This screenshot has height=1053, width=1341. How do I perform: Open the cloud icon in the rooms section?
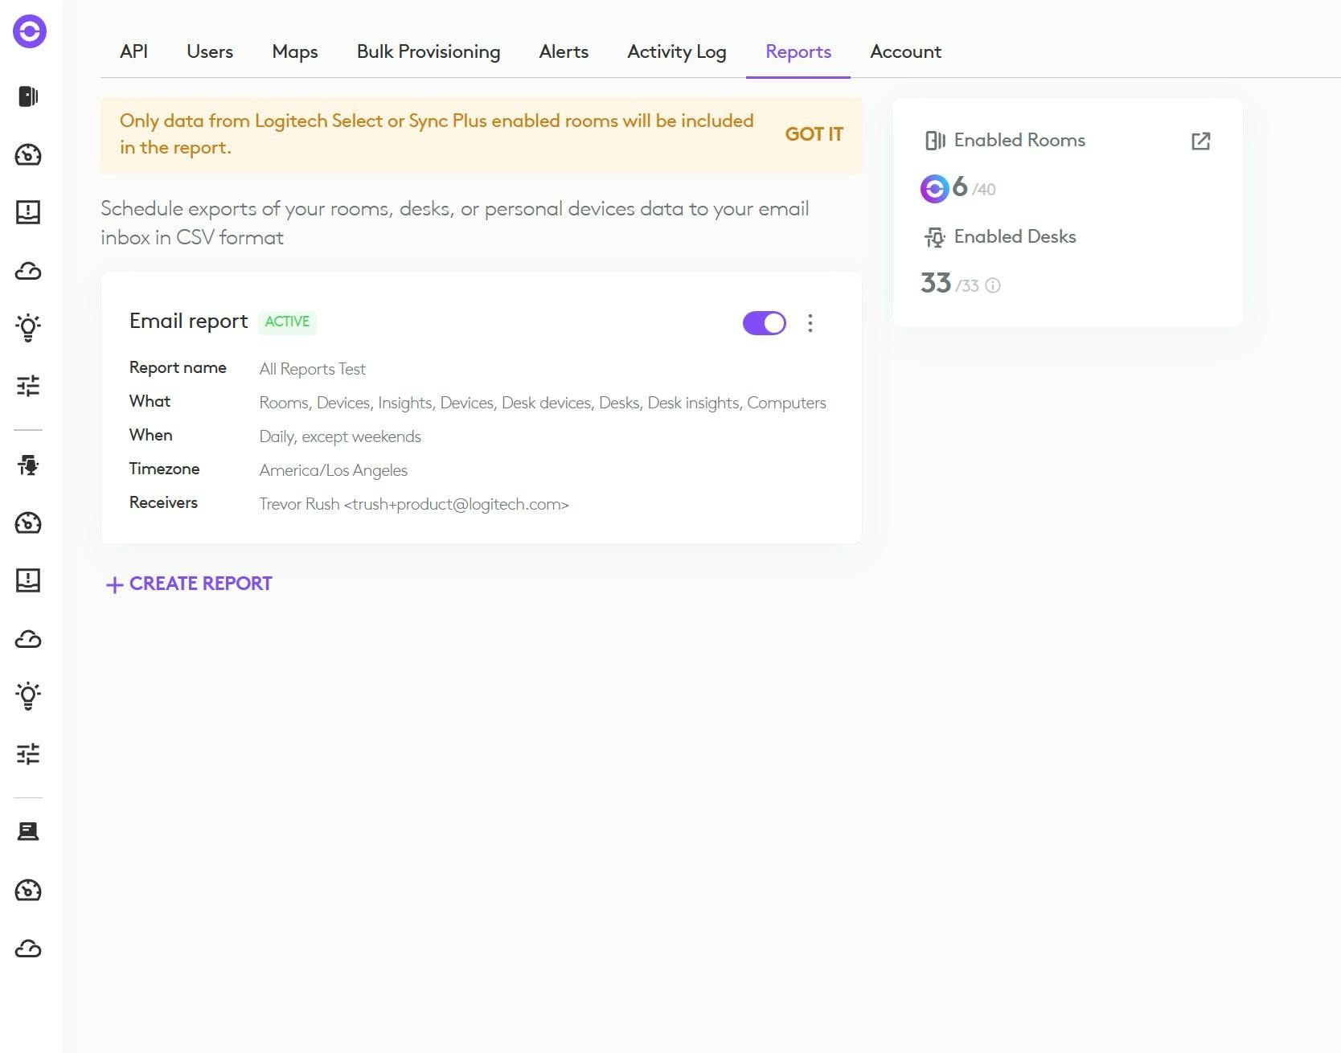28,271
